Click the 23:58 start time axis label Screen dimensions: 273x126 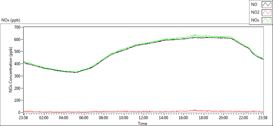click(24, 118)
